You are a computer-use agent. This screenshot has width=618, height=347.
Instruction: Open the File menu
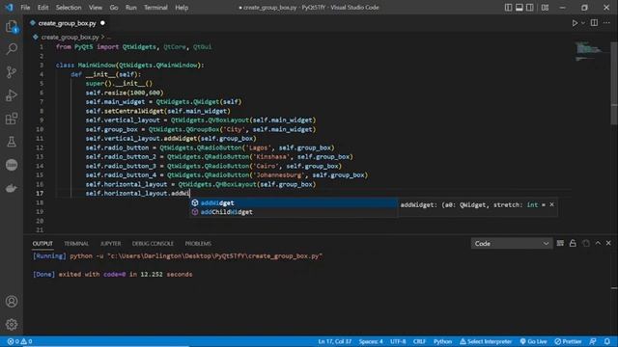click(x=25, y=8)
